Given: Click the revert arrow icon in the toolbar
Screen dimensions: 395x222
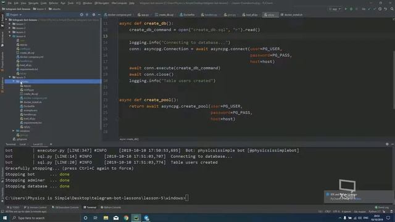Looking at the screenshot, I should 385,9.
